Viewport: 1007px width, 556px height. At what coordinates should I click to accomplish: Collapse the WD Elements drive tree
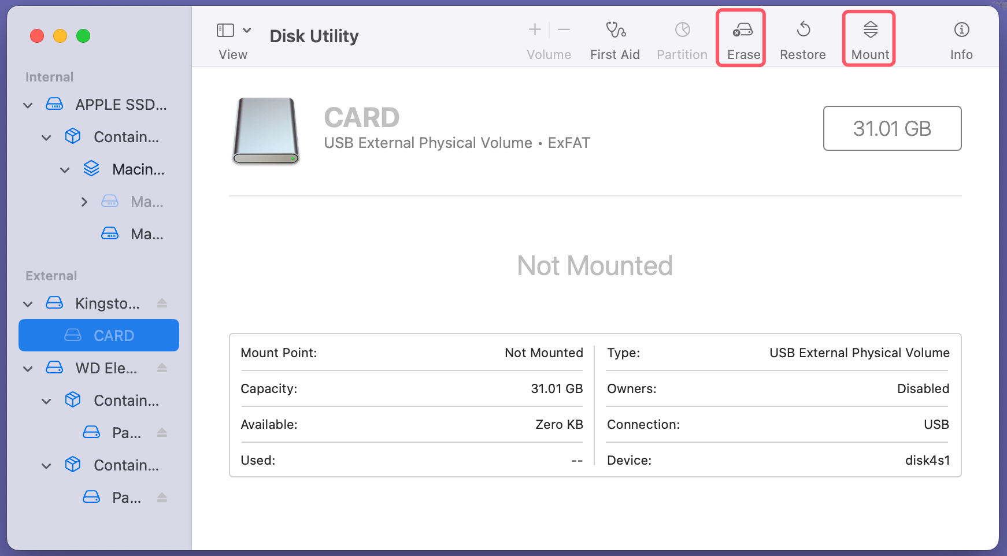point(28,369)
